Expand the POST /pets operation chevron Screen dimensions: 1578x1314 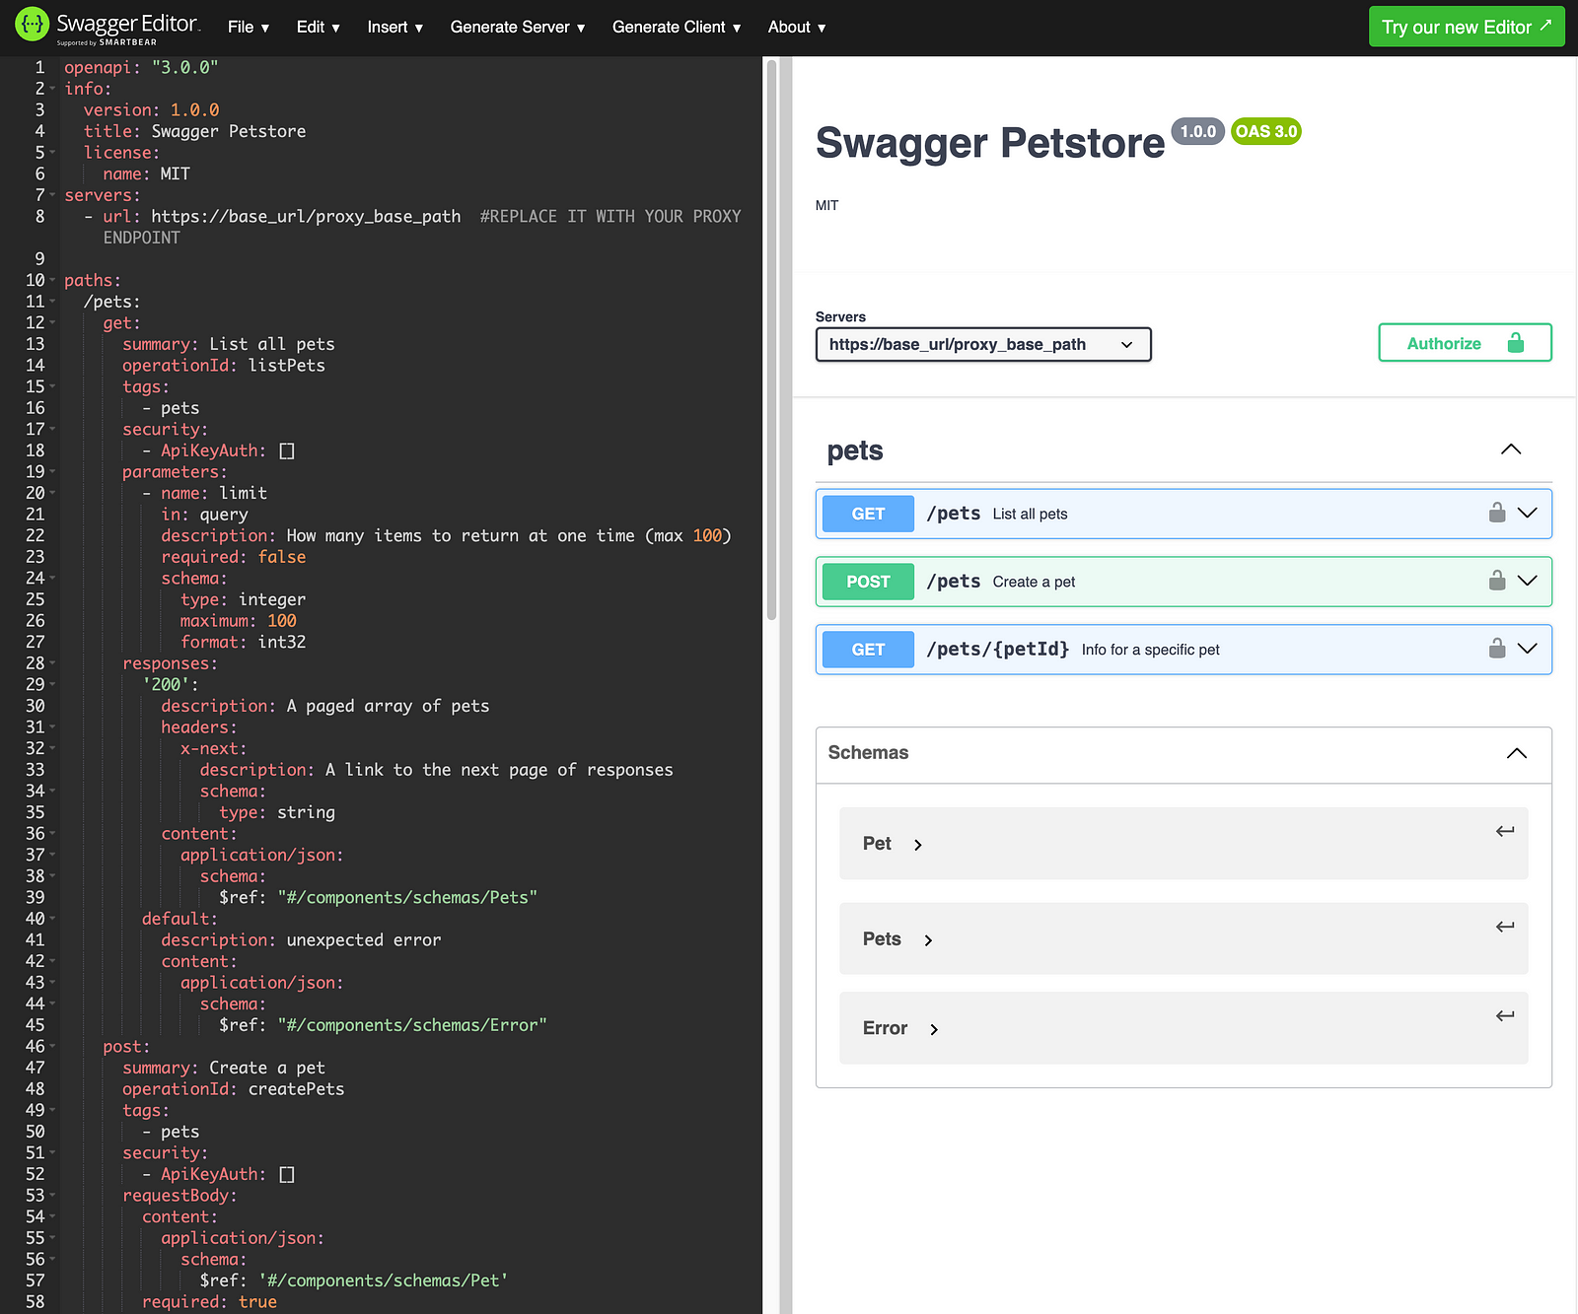click(1528, 581)
